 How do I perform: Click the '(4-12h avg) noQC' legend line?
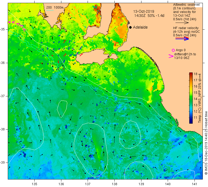coord(186,32)
